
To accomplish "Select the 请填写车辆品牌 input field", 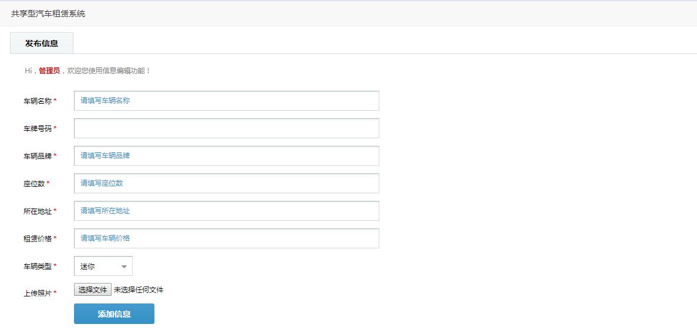I will (226, 156).
